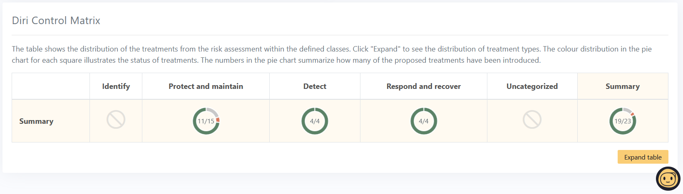Select the Summary column header
Screen dimensions: 683x194
[x=623, y=86]
